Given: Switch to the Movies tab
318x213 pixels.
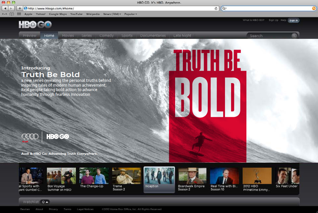Looking at the screenshot, I should (x=68, y=36).
